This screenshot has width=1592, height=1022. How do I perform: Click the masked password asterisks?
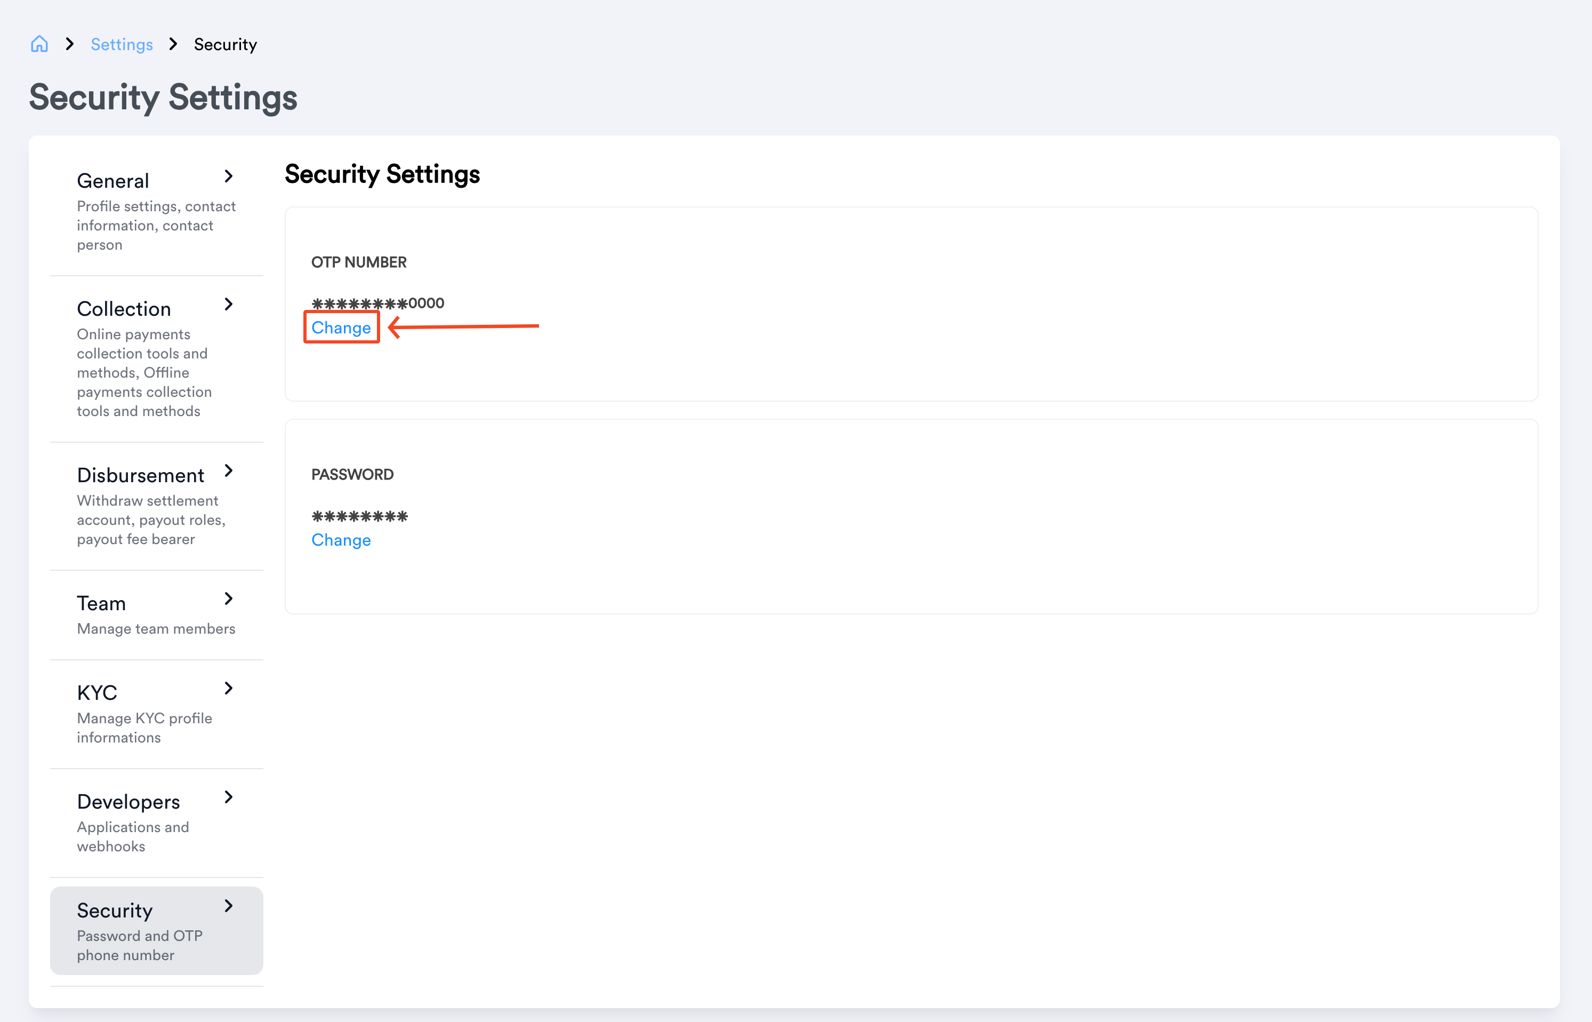[359, 516]
